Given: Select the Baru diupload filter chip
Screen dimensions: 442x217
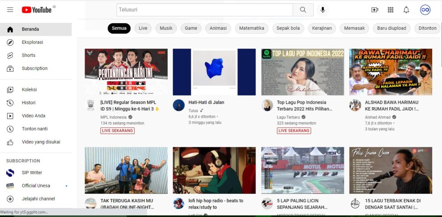Looking at the screenshot, I should 391,28.
